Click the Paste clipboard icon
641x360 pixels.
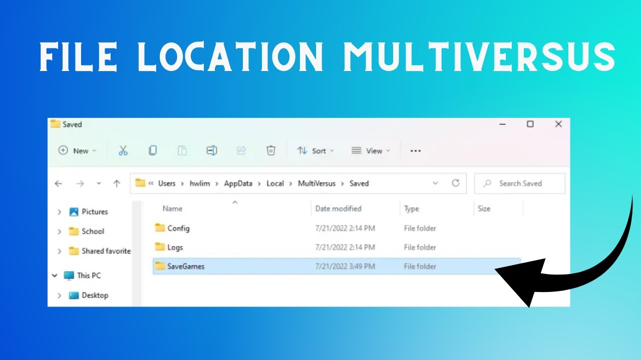pos(182,150)
